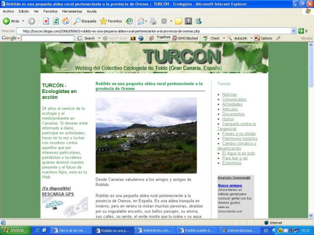This screenshot has width=314, height=235.
Task: Open the Favoritos star panel
Action: [x=111, y=21]
